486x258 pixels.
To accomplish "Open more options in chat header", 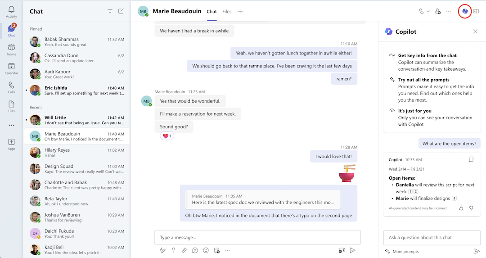I will click(x=449, y=11).
